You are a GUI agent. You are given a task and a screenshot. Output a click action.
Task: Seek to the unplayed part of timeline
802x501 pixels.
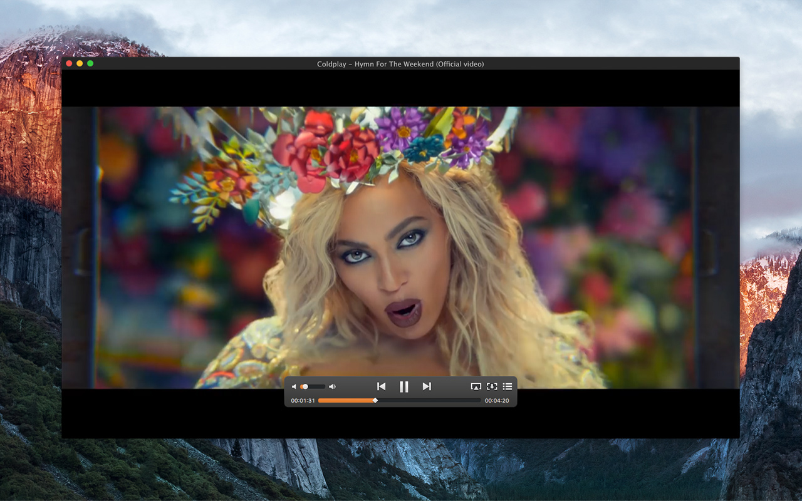(429, 400)
